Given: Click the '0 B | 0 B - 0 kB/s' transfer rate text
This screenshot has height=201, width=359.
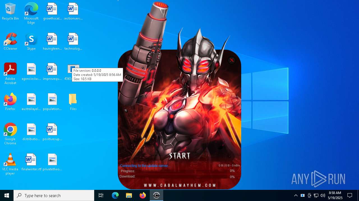Looking at the screenshot, I should pos(229,166).
